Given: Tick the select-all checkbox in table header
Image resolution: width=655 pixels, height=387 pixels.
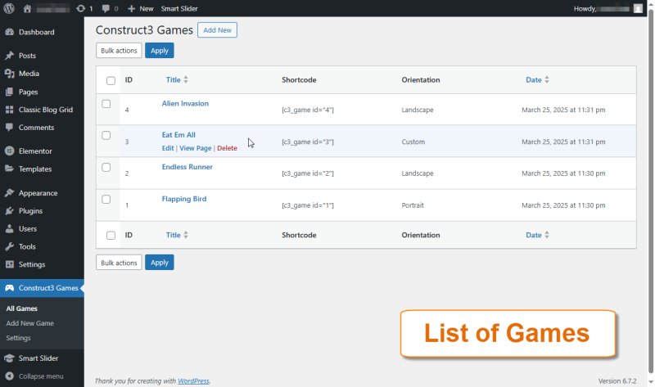Looking at the screenshot, I should [x=111, y=80].
